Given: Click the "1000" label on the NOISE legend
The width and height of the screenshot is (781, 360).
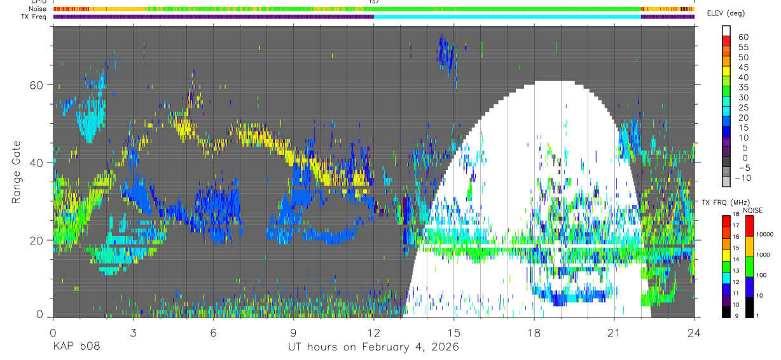Looking at the screenshot, I should tap(764, 255).
